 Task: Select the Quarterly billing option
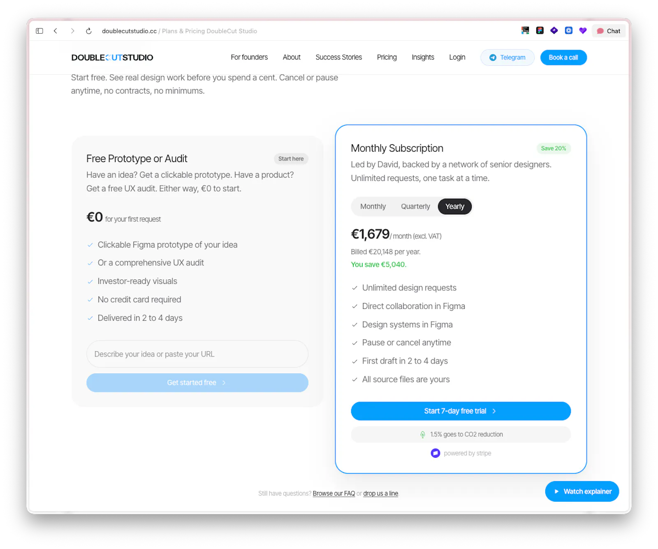(415, 206)
